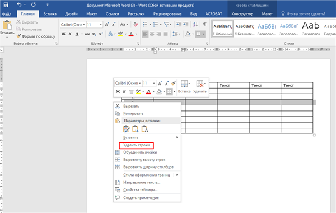
Task: Open the Конструктор table tools tab
Action: coord(242,14)
